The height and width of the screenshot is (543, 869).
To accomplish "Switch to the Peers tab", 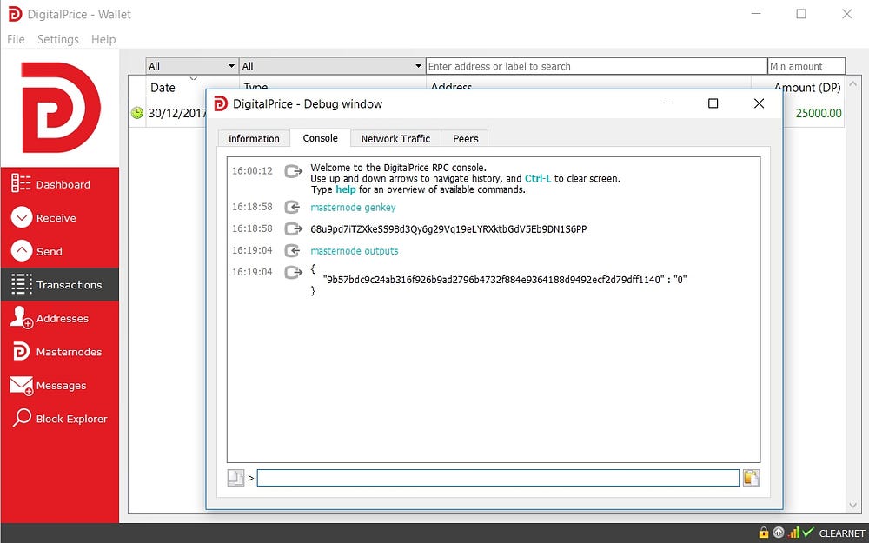I will tap(466, 138).
